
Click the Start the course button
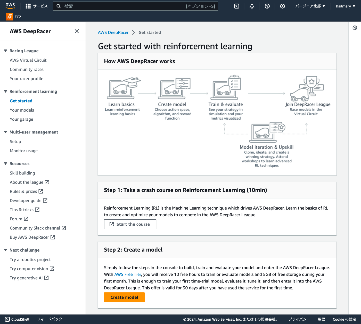point(130,224)
